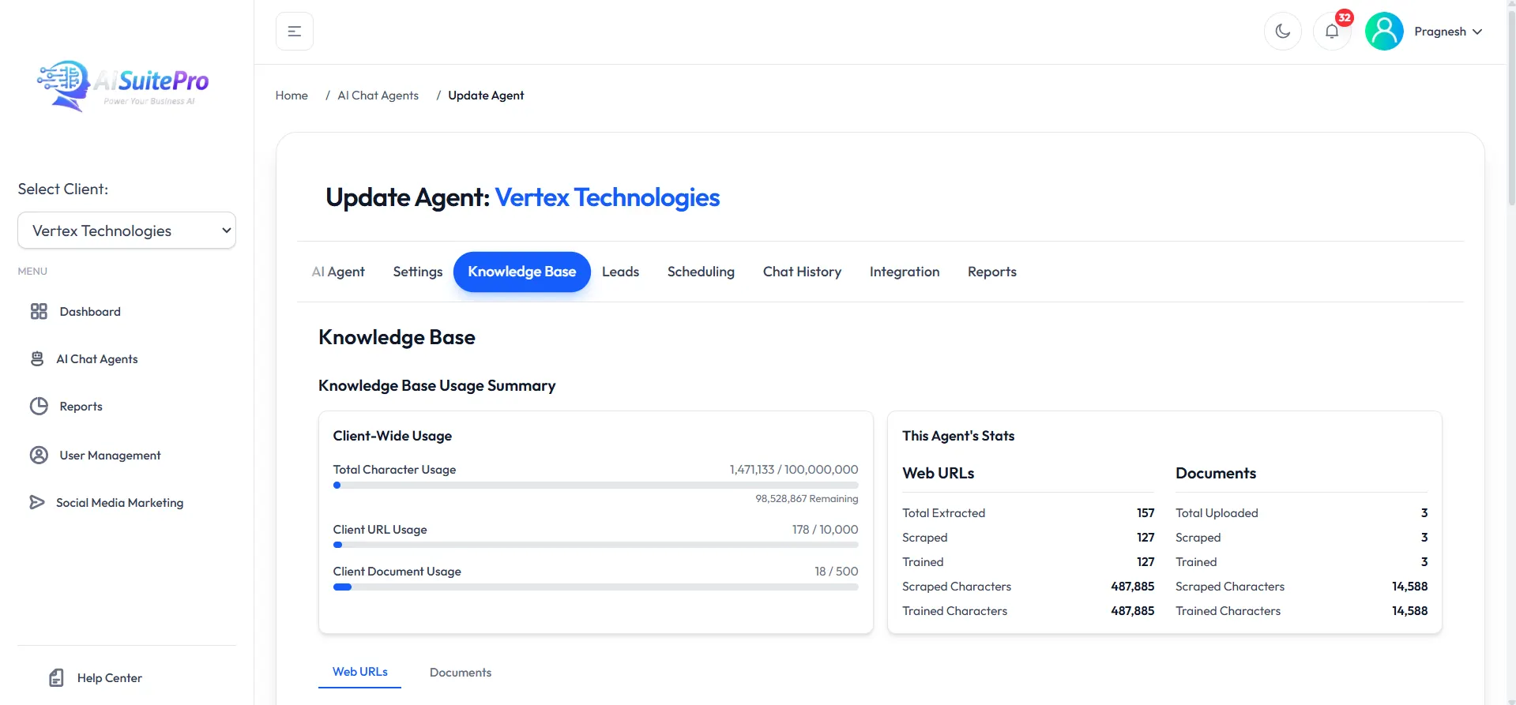Switch to the Integration tab
Viewport: 1516px width, 705px height.
[x=905, y=272]
